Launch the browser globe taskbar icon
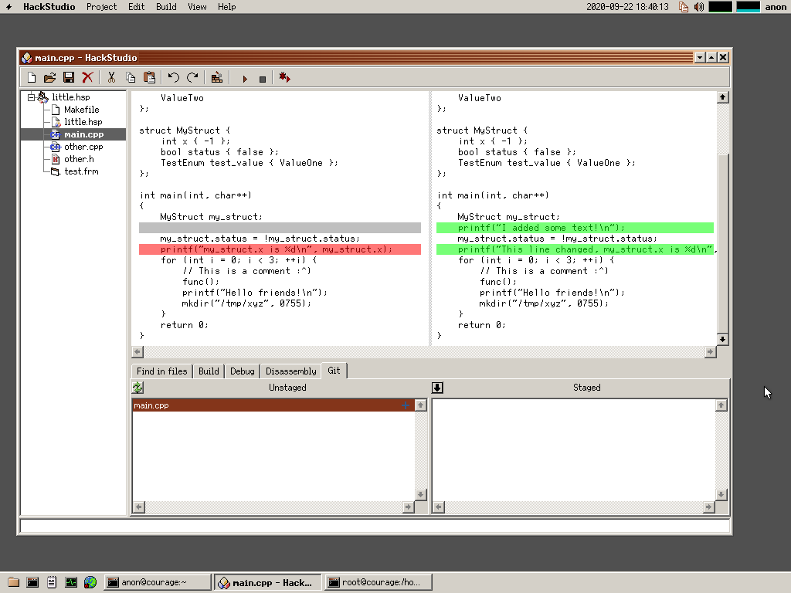791x593 pixels. click(90, 582)
